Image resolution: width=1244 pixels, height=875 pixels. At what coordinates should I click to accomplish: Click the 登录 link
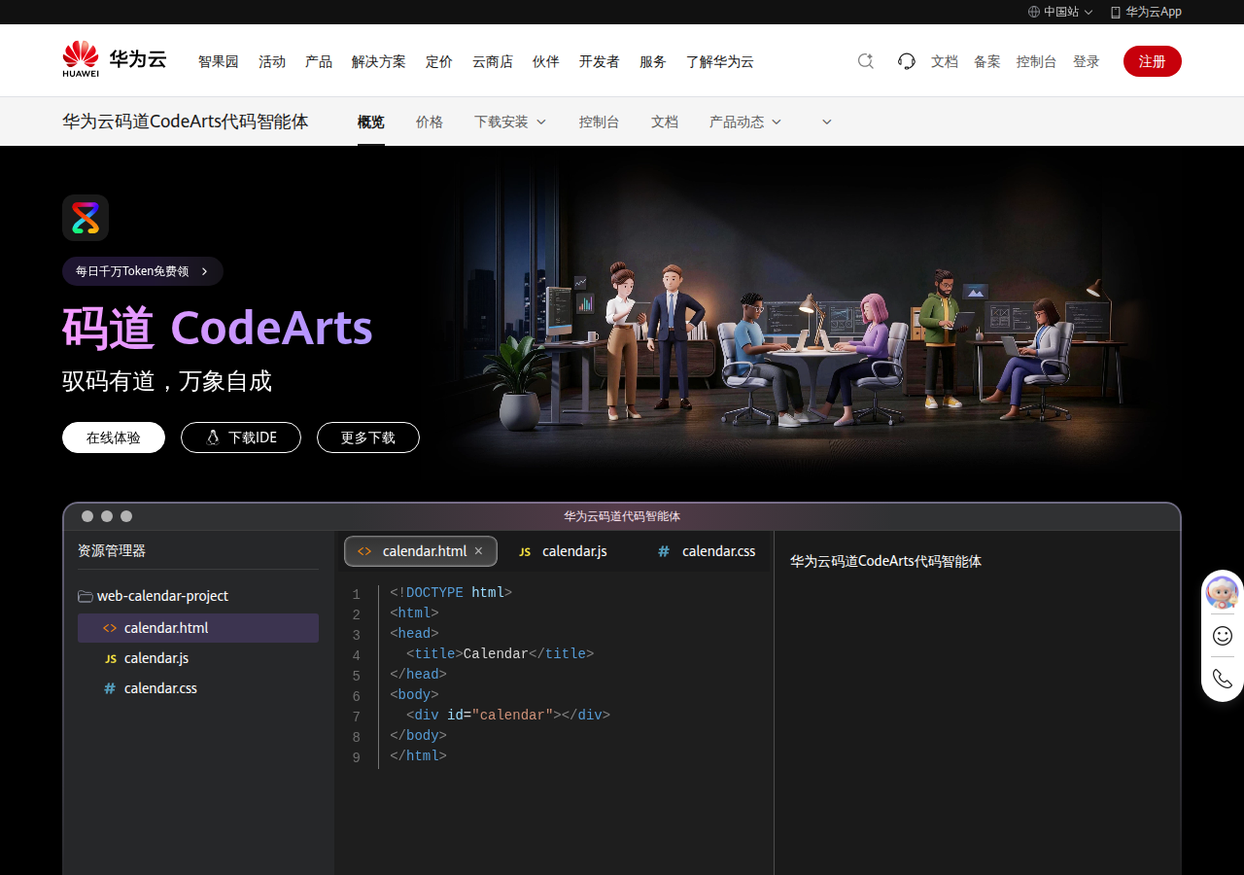pos(1087,61)
